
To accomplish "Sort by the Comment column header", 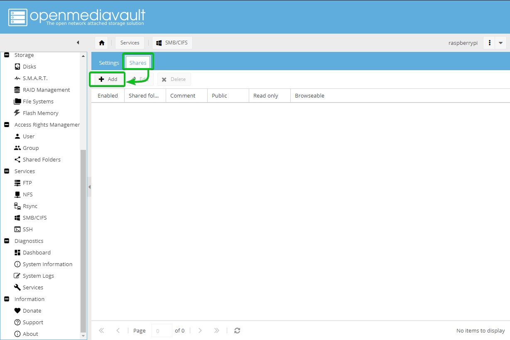I will click(x=186, y=95).
